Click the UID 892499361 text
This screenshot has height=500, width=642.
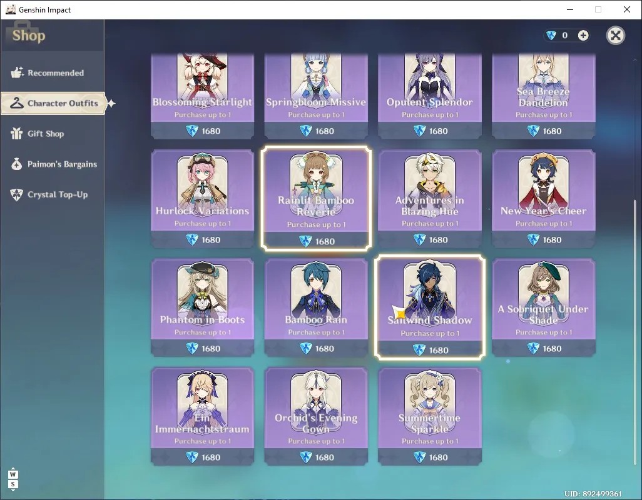point(593,494)
